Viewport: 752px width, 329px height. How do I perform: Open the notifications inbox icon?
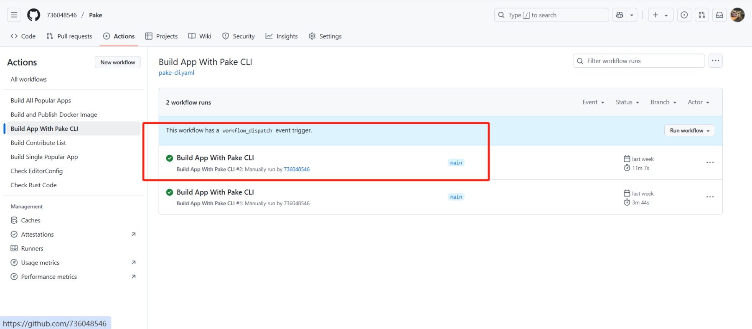[x=719, y=15]
